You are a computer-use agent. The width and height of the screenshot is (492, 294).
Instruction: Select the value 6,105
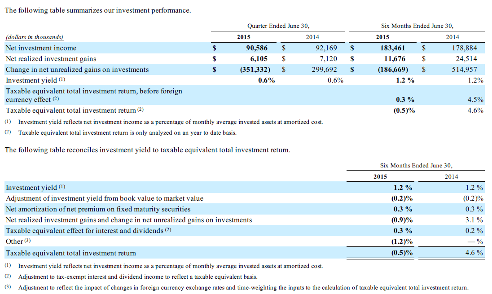[259, 59]
